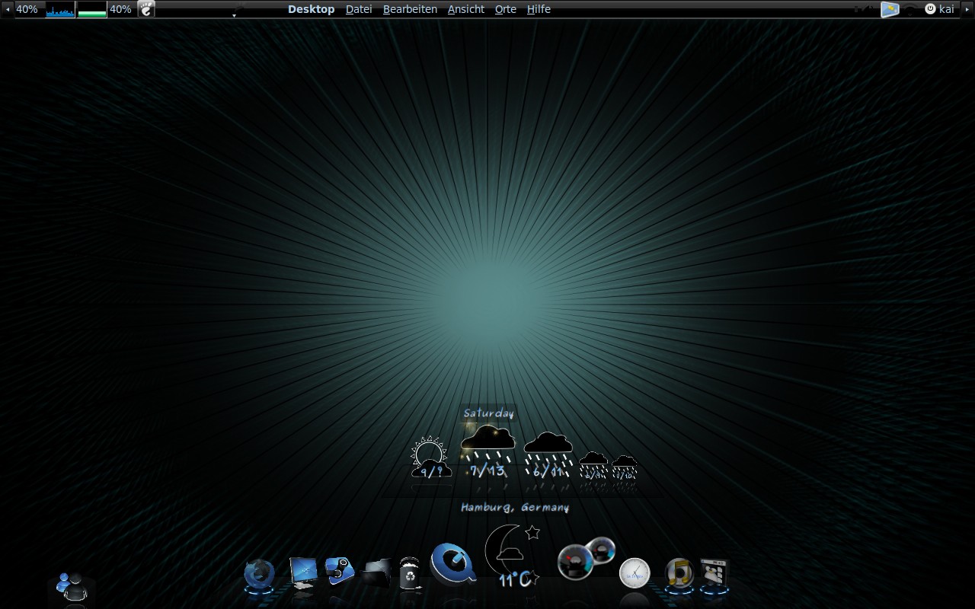975x609 pixels.
Task: Open the Orte menu
Action: point(506,9)
